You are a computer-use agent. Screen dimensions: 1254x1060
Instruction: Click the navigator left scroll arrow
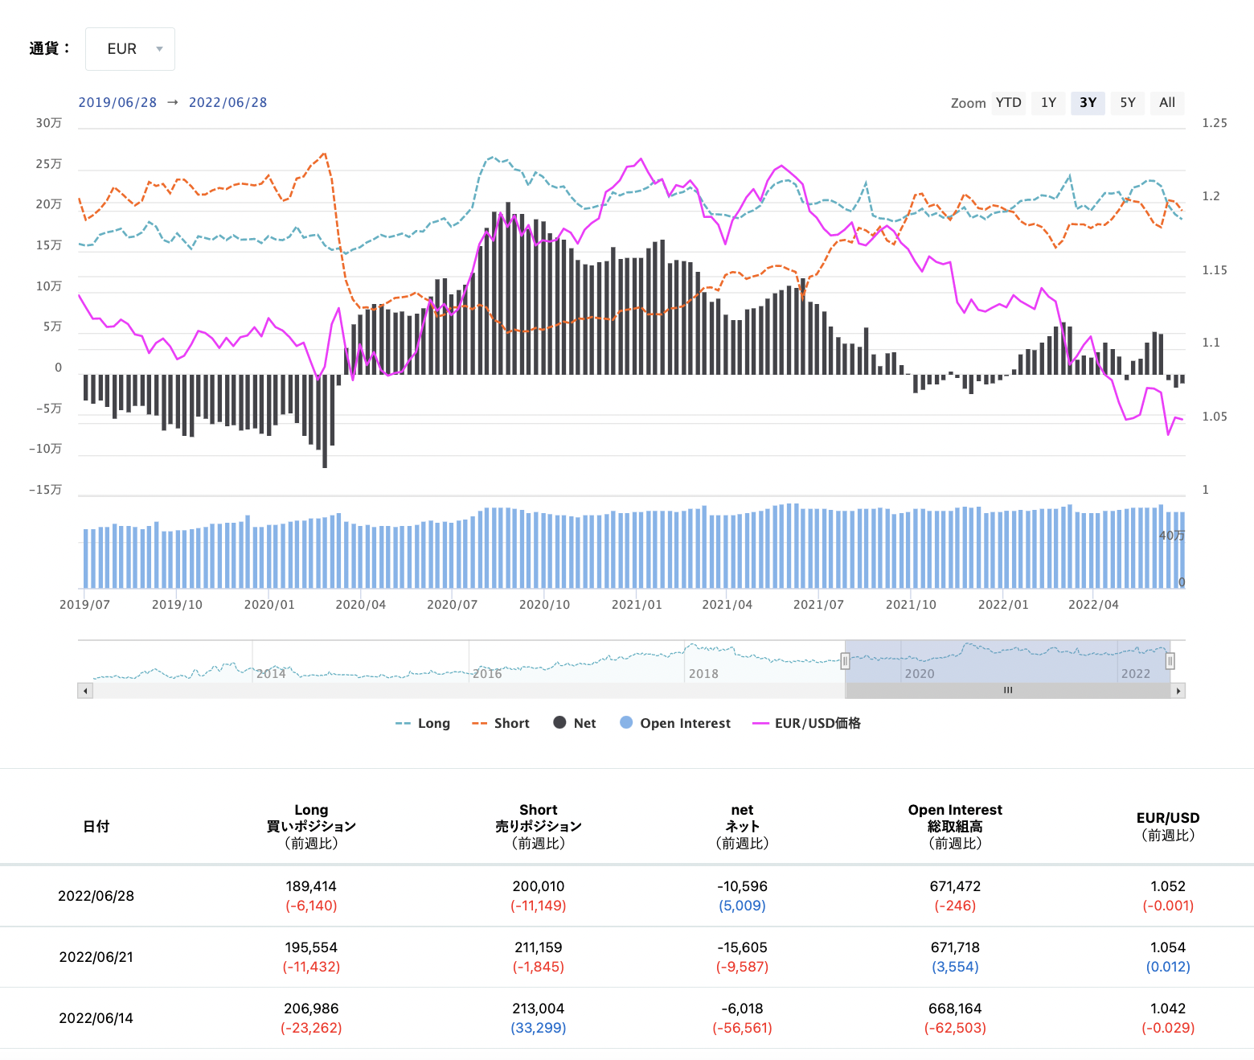coord(85,691)
